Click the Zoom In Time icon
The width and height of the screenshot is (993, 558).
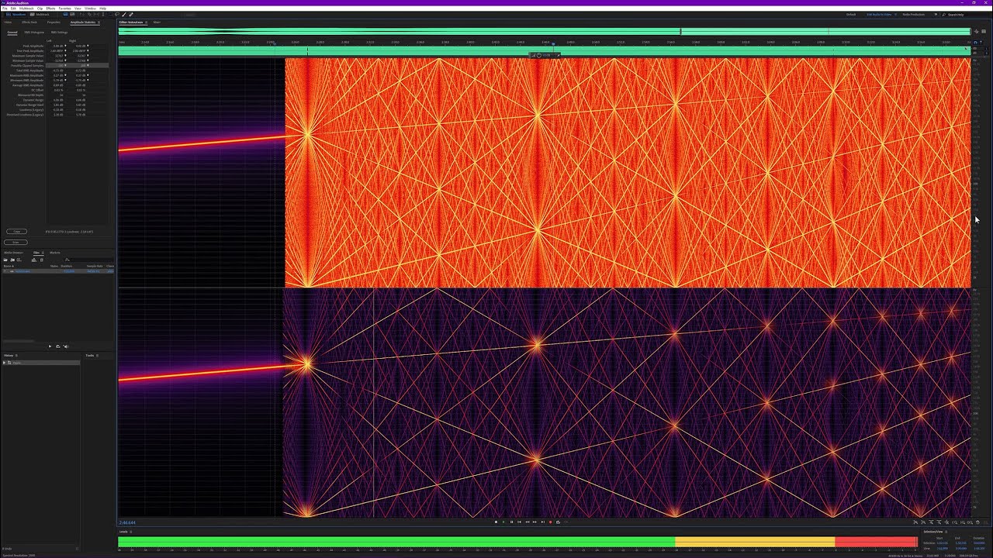[932, 522]
